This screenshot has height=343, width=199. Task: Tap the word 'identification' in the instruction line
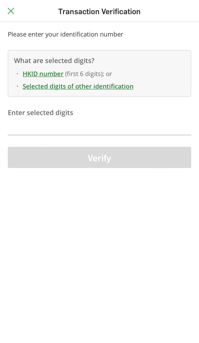pos(79,34)
